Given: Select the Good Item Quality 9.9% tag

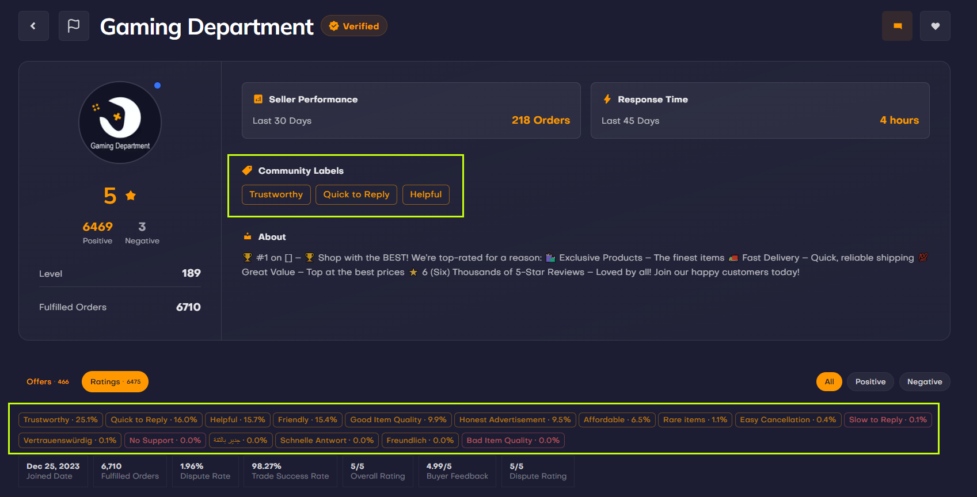Looking at the screenshot, I should point(398,419).
